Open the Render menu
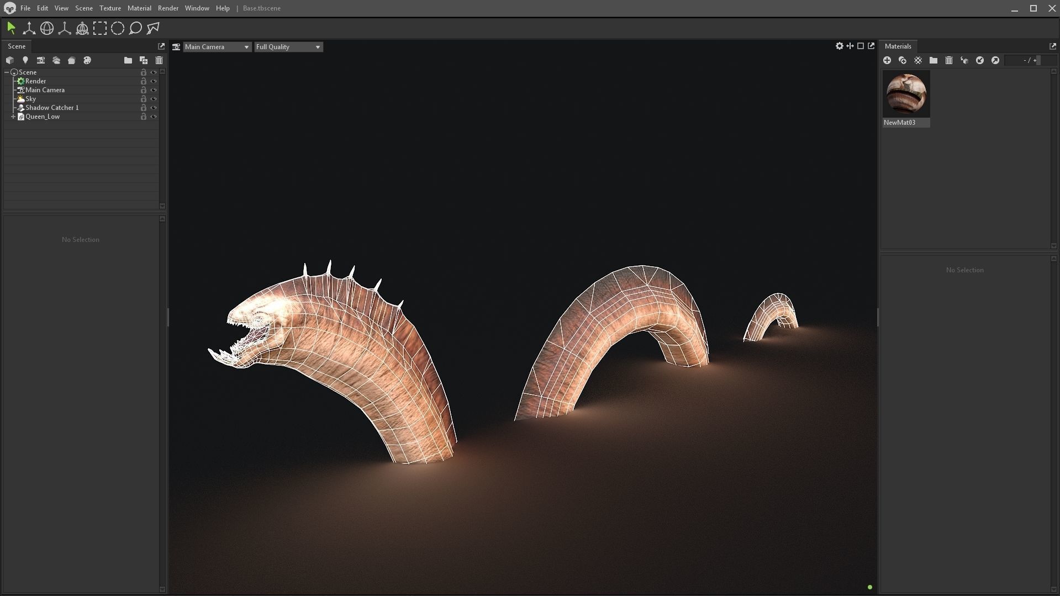The width and height of the screenshot is (1060, 596). [x=168, y=8]
